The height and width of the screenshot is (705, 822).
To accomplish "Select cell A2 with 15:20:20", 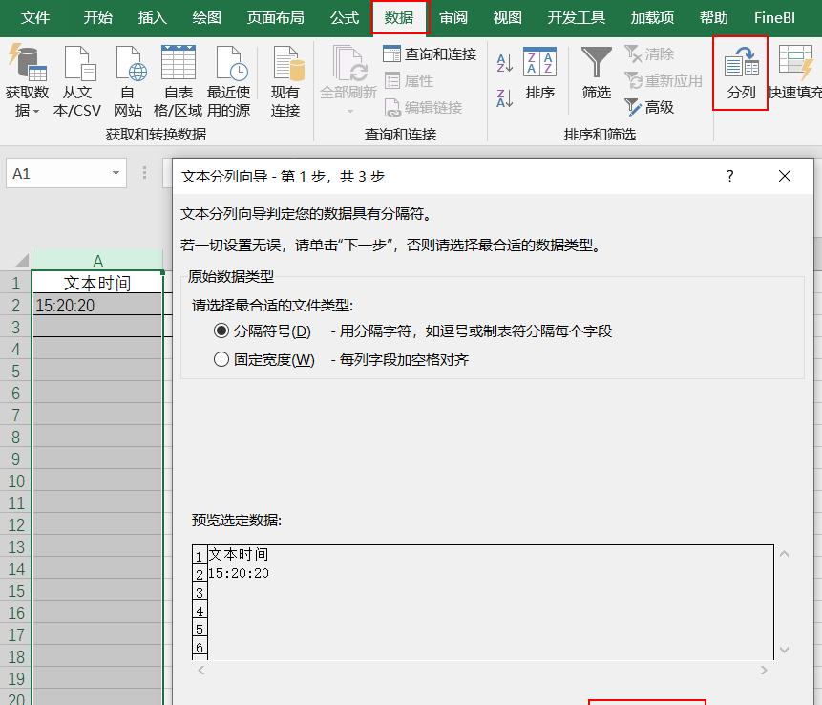I will (x=97, y=305).
